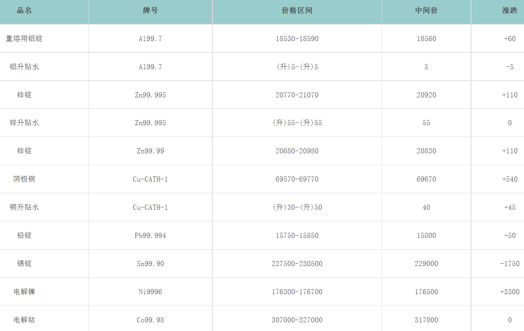Screen dimensions: 524x331
Task: Click the 电解镍 product name
Action: [24, 292]
